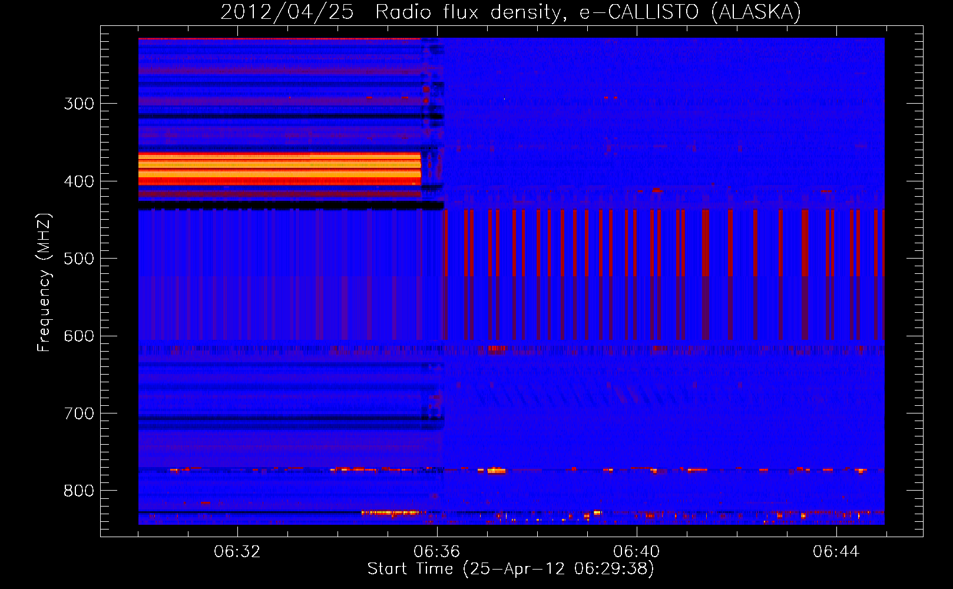Click the 400 frequency tick label
This screenshot has height=589, width=953.
79,181
